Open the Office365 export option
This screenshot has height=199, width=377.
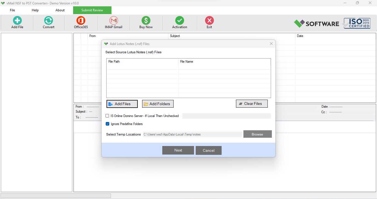click(81, 20)
